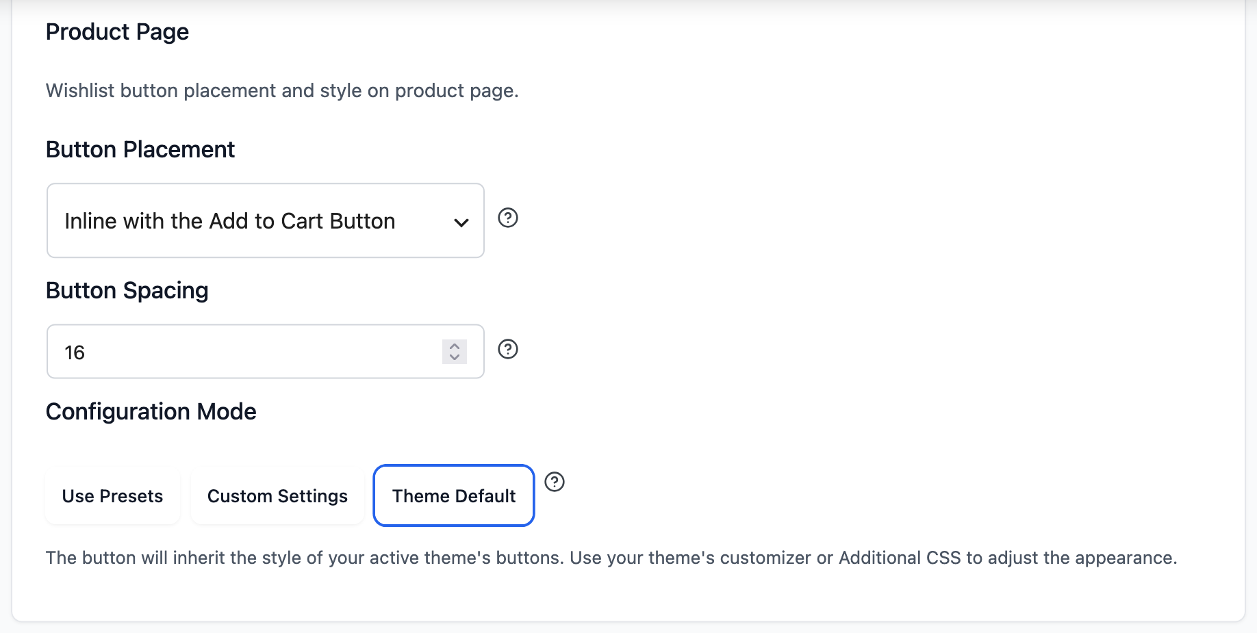Click 'Wishlist button placement and style' description
1257x633 pixels.
(282, 90)
